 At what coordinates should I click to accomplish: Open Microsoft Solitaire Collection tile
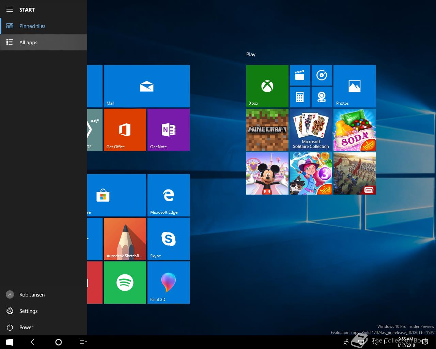tap(311, 130)
